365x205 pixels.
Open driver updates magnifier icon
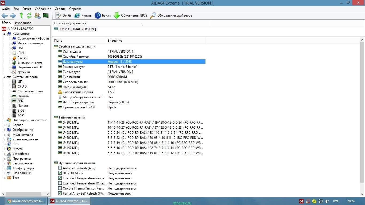pyautogui.click(x=153, y=15)
